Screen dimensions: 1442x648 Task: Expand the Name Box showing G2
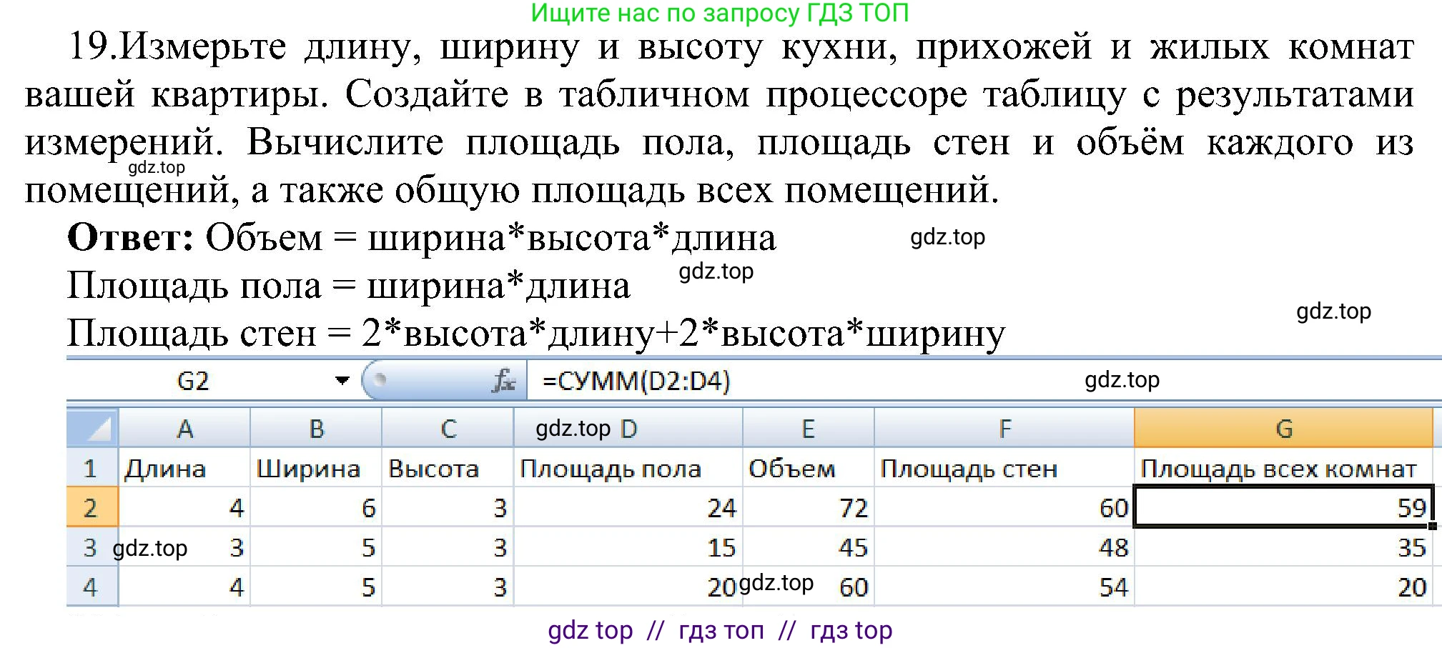click(x=193, y=381)
